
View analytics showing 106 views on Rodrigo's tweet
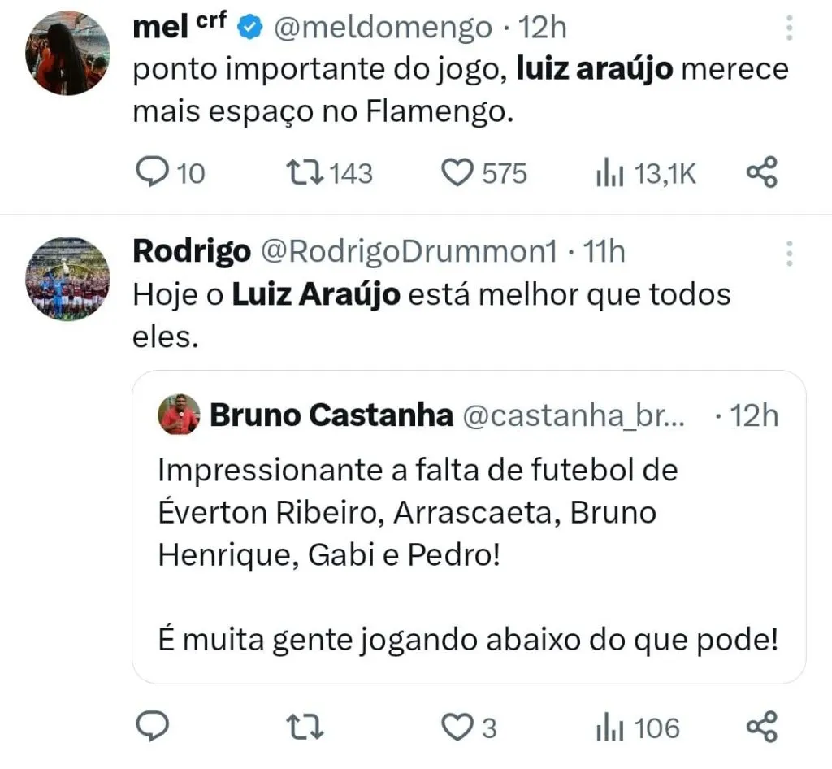(609, 726)
